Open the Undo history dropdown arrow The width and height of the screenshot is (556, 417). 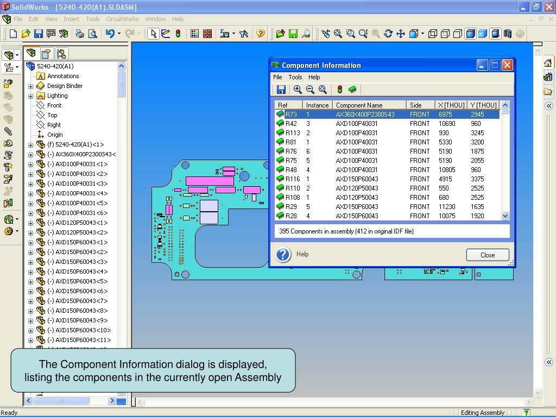tap(119, 34)
